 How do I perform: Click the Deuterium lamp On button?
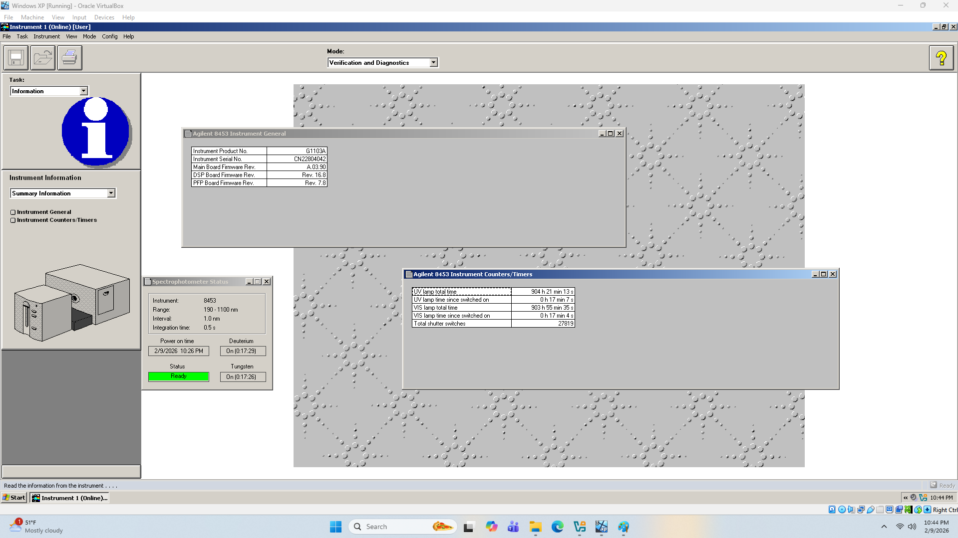(x=243, y=351)
